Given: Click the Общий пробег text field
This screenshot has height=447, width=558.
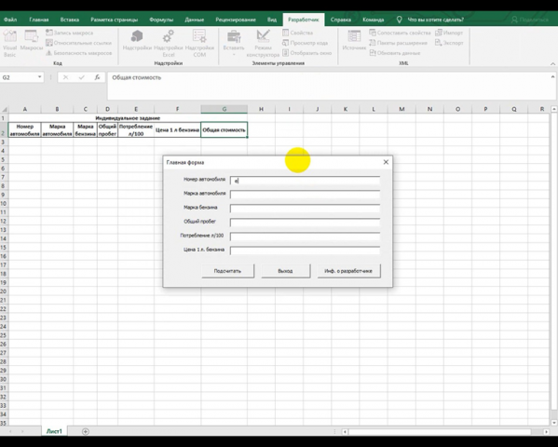Looking at the screenshot, I should coord(305,223).
